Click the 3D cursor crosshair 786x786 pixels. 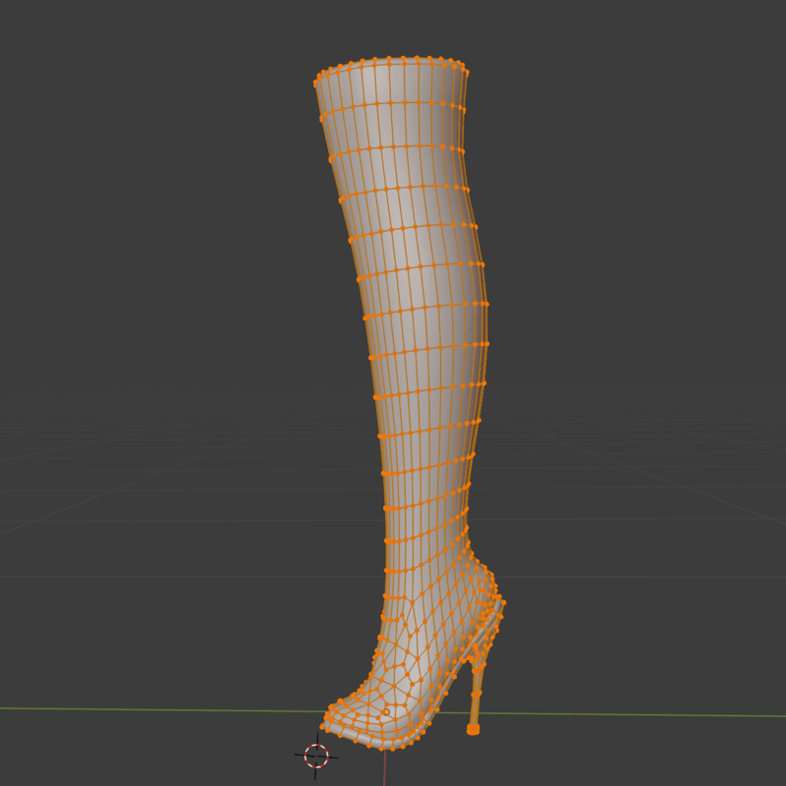coord(316,756)
